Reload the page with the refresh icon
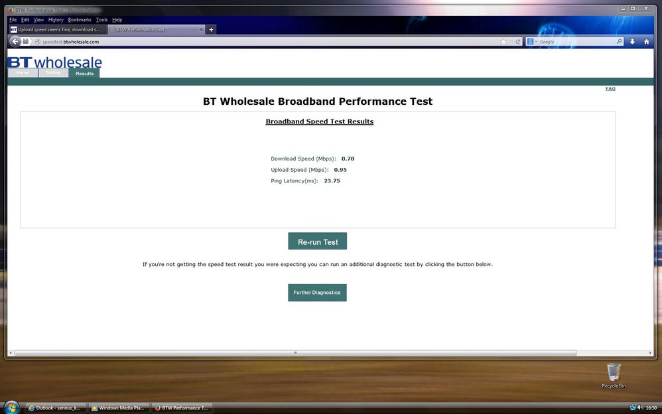 [x=518, y=41]
